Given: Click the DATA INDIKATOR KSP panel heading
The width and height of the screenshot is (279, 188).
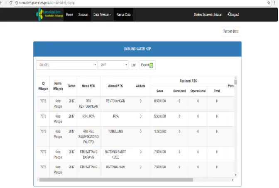Looking at the screenshot, I should point(137,49).
